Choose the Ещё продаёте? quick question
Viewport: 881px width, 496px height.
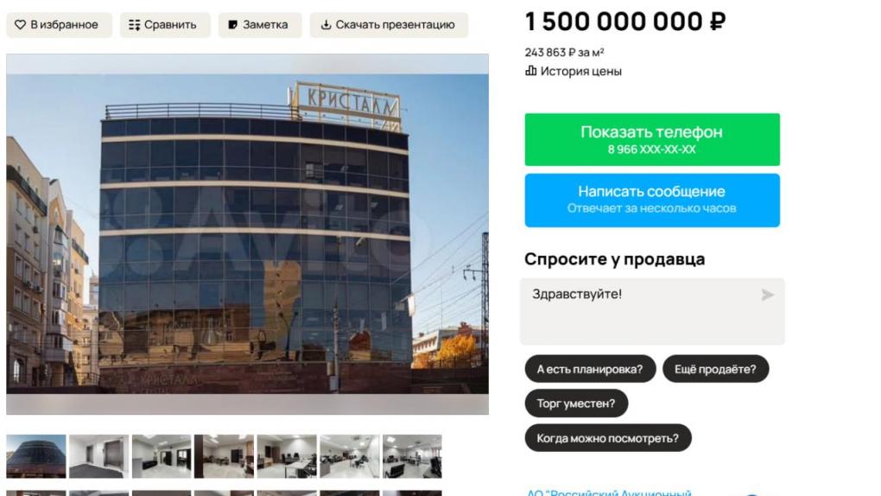tap(715, 369)
